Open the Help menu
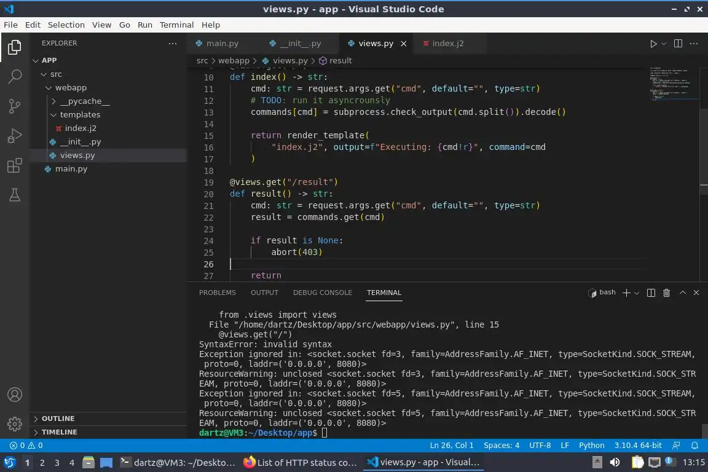 (x=210, y=25)
